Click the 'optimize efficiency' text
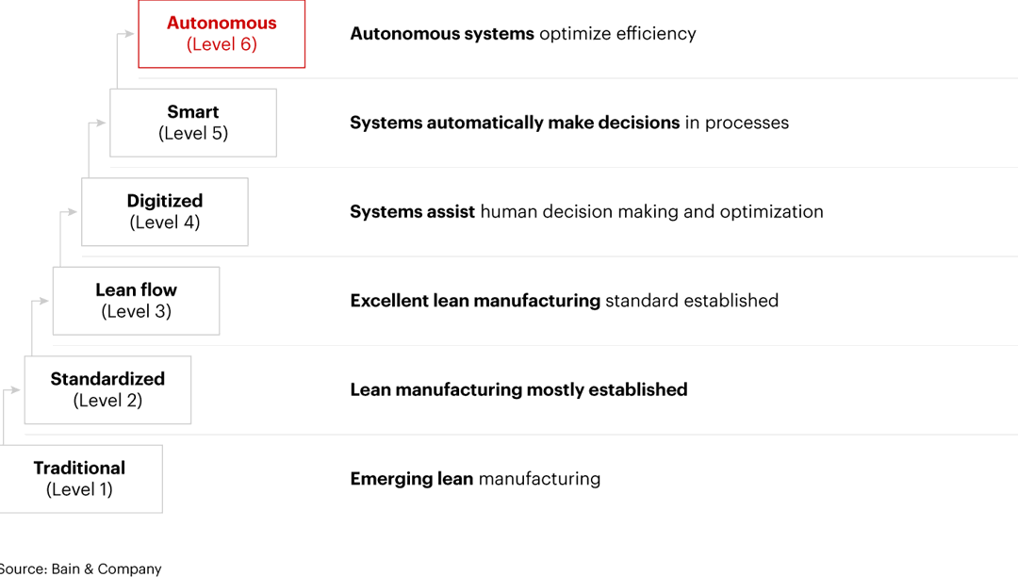 [x=617, y=34]
